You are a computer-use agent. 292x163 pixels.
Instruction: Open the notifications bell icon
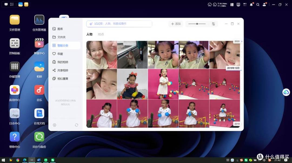click(x=251, y=5)
